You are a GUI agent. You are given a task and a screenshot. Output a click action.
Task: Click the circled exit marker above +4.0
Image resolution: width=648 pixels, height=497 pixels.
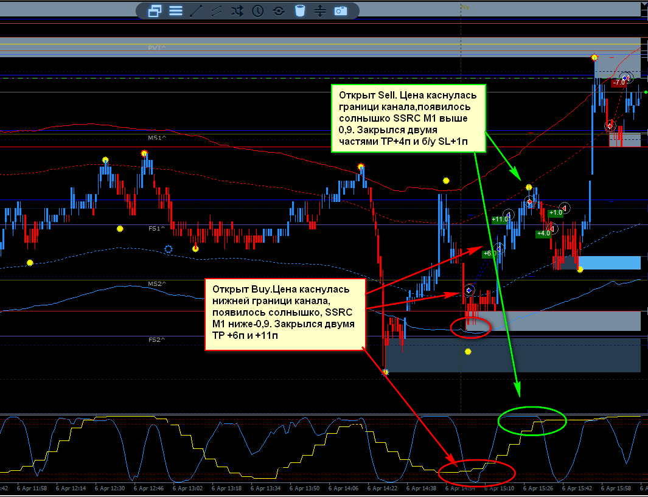coord(552,229)
